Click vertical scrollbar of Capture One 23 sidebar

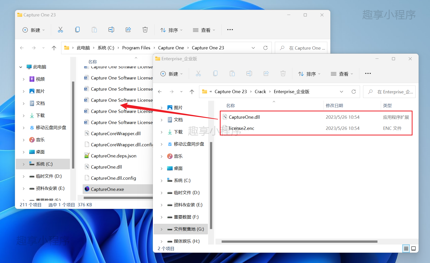(73, 125)
